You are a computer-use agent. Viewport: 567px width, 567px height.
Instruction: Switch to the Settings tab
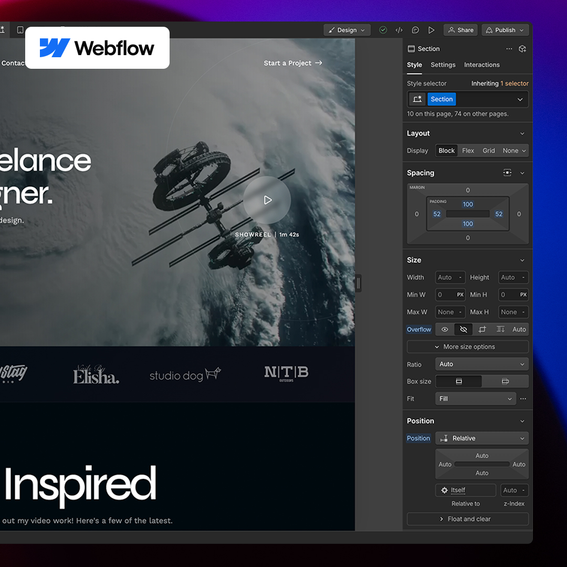tap(443, 65)
